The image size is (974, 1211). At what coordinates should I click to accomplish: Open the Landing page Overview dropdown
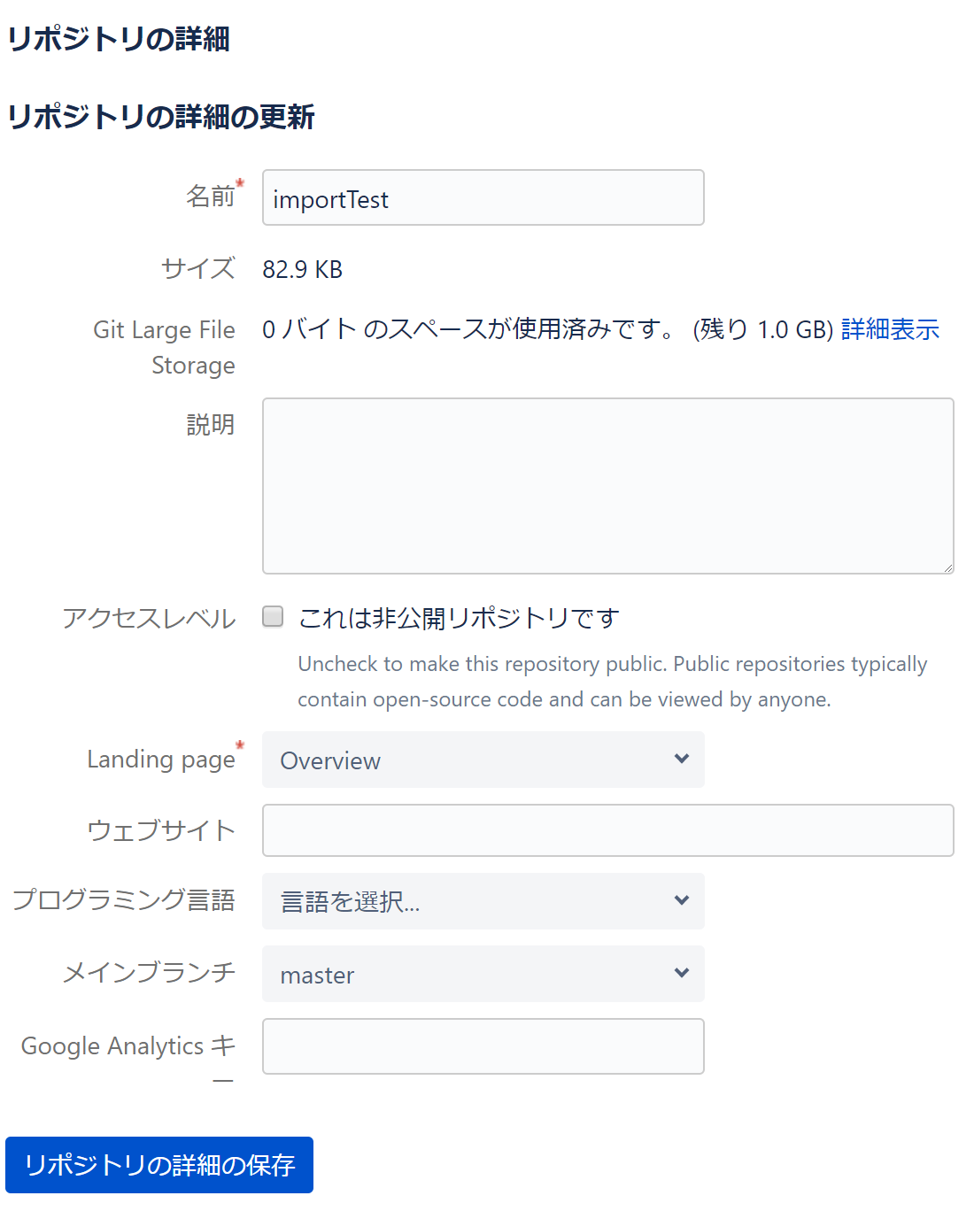(483, 760)
